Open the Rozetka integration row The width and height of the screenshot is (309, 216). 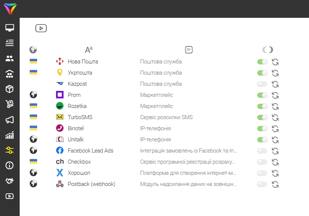coord(77,106)
